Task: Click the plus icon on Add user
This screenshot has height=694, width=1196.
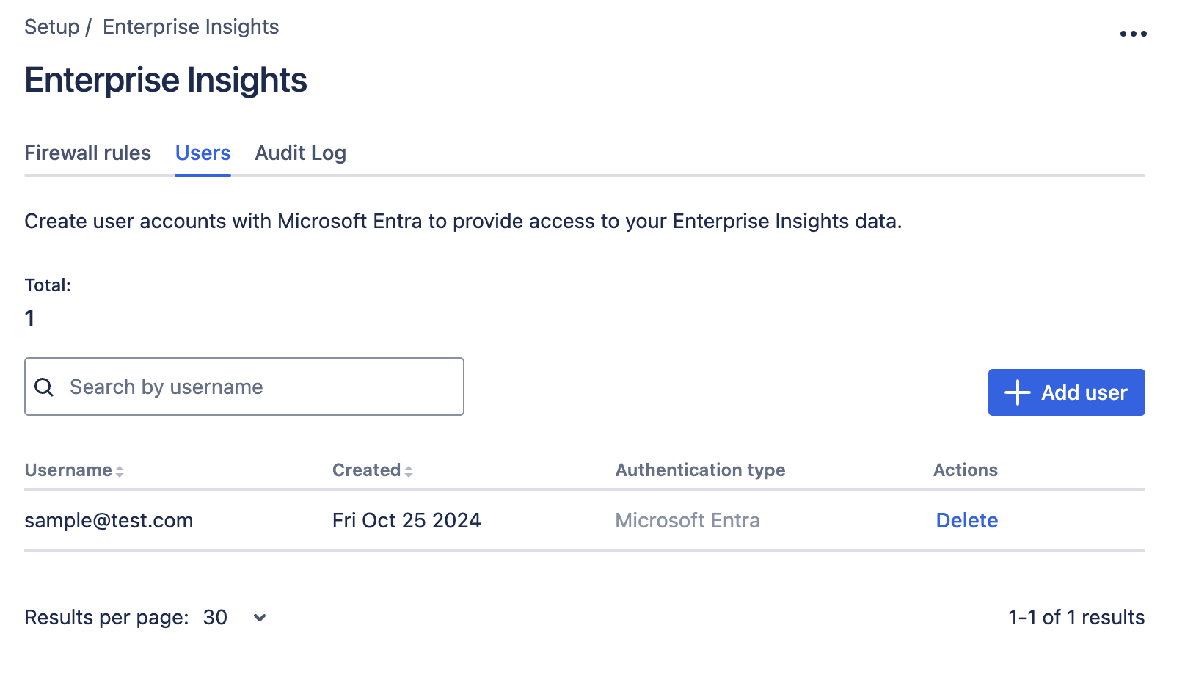Action: (x=1017, y=392)
